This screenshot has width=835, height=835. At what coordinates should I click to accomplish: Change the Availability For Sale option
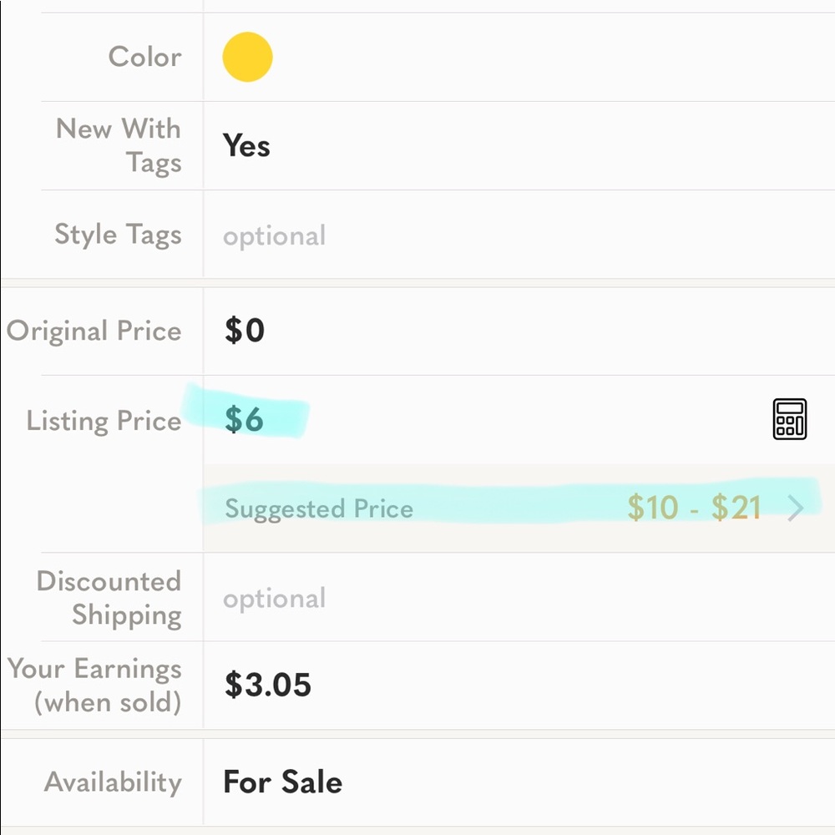(x=283, y=782)
